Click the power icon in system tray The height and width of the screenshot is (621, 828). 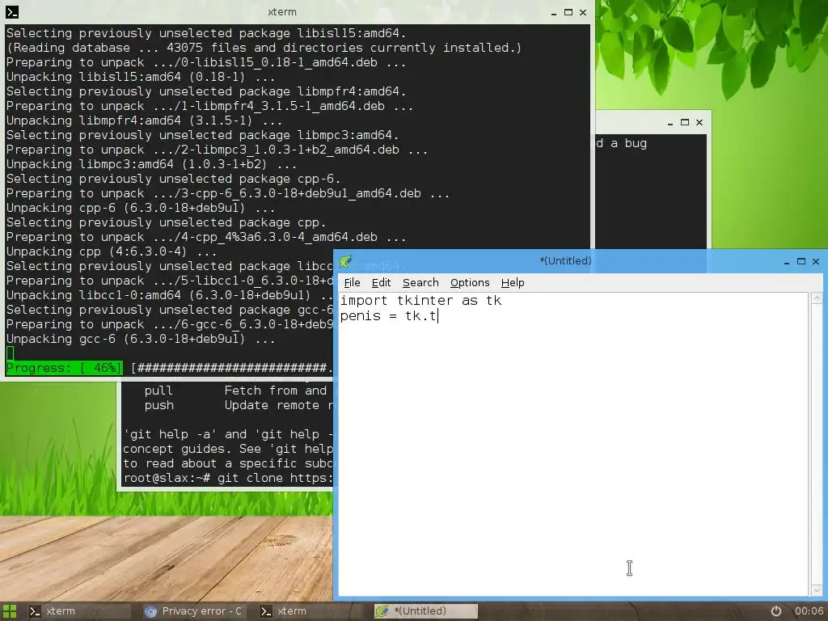pos(775,611)
